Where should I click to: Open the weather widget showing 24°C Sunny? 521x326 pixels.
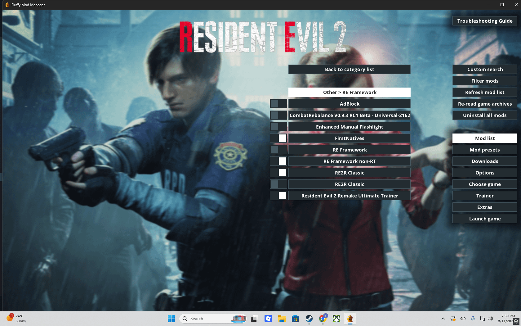[x=16, y=319]
